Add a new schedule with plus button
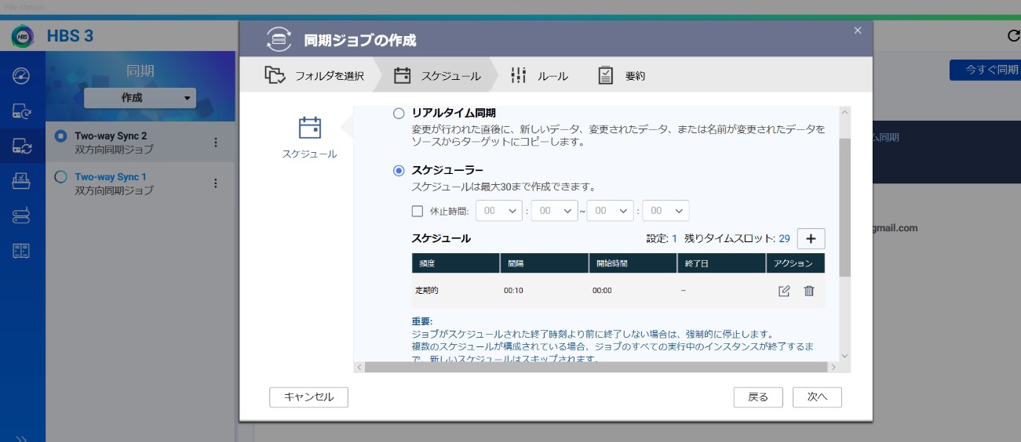This screenshot has width=1021, height=442. [x=811, y=238]
